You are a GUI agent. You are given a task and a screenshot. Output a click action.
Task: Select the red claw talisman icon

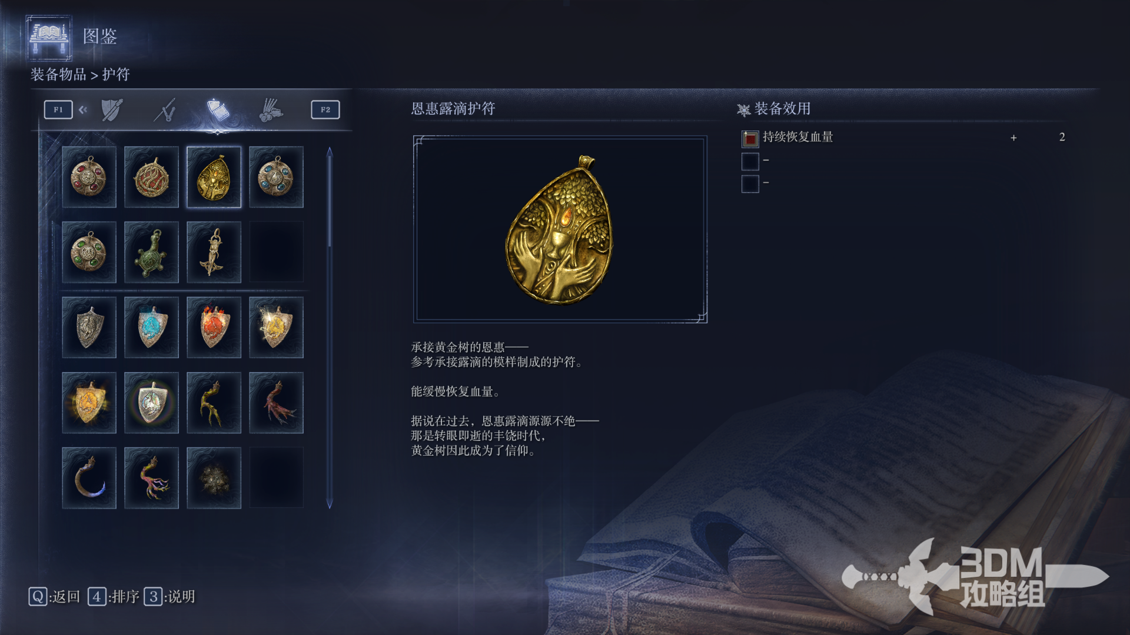coord(276,403)
